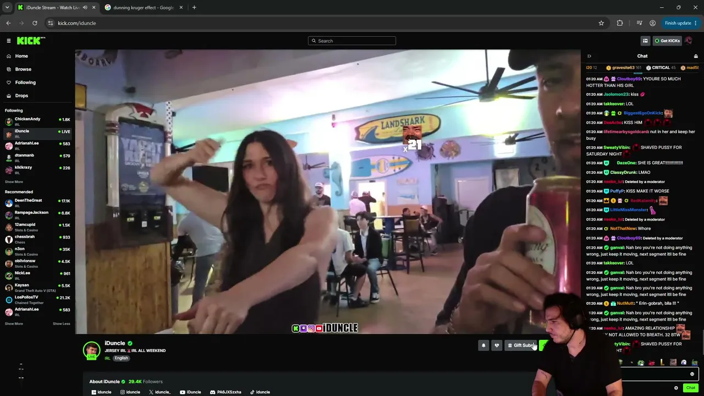Click the heart follow button
Screen dimensions: 704x396
[x=497, y=345]
